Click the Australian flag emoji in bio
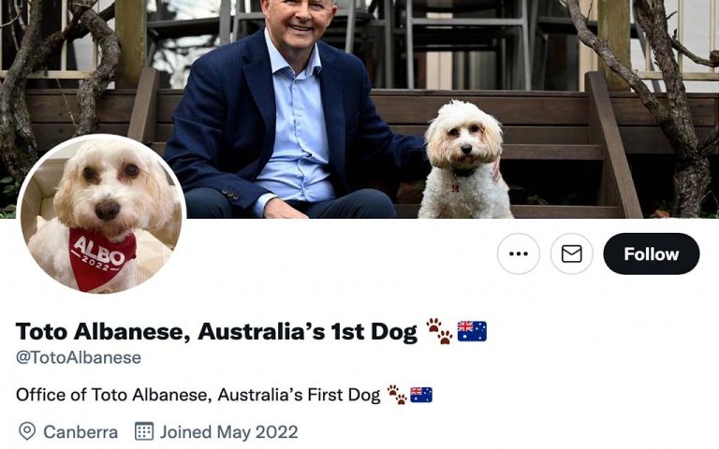The height and width of the screenshot is (449, 719). pyautogui.click(x=421, y=395)
